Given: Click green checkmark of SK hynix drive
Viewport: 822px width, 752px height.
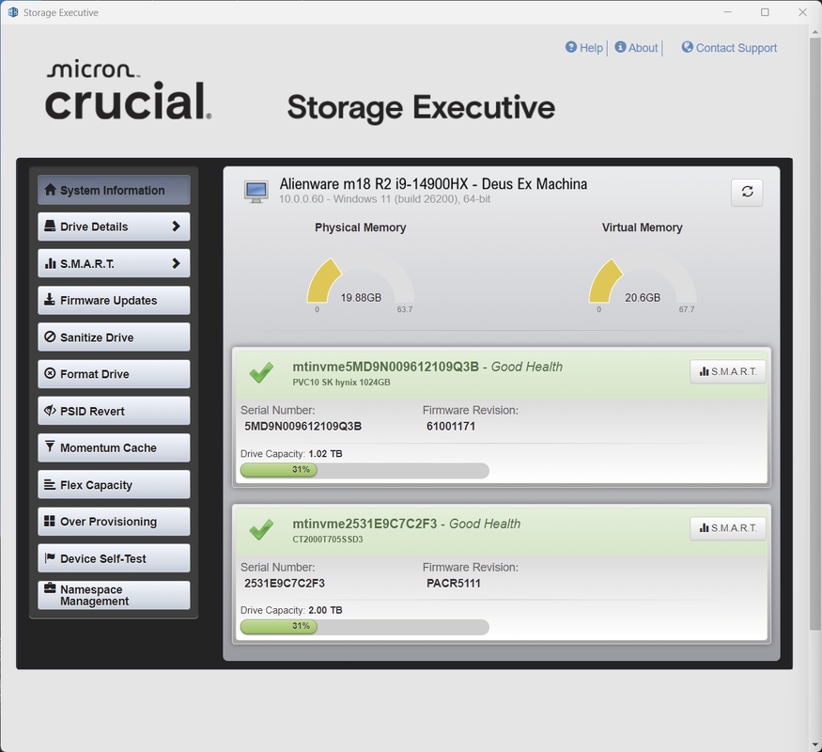Looking at the screenshot, I should pyautogui.click(x=261, y=372).
